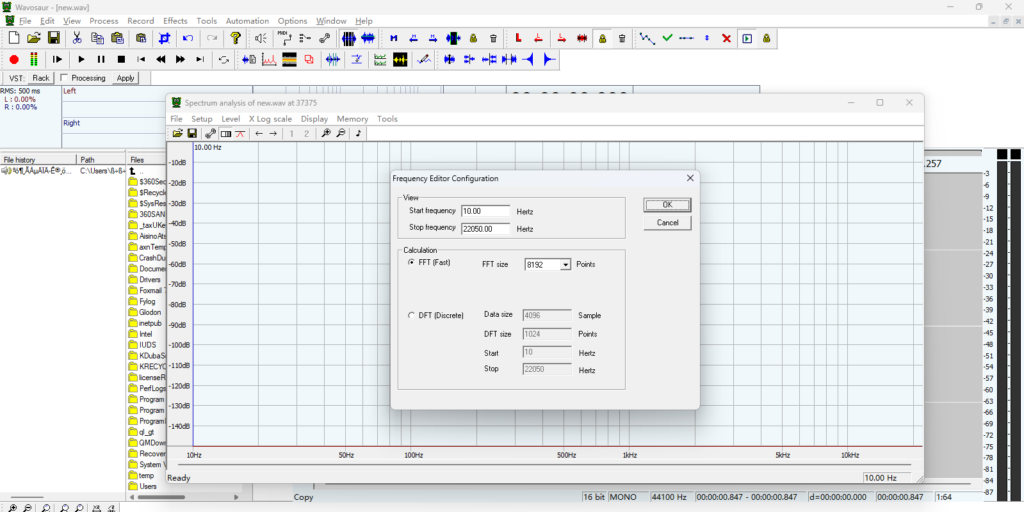Screen dimensions: 1024x512
Task: Expand the FFT size dropdown
Action: click(565, 265)
